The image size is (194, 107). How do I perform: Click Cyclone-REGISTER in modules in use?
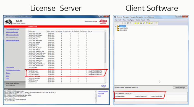156,96
